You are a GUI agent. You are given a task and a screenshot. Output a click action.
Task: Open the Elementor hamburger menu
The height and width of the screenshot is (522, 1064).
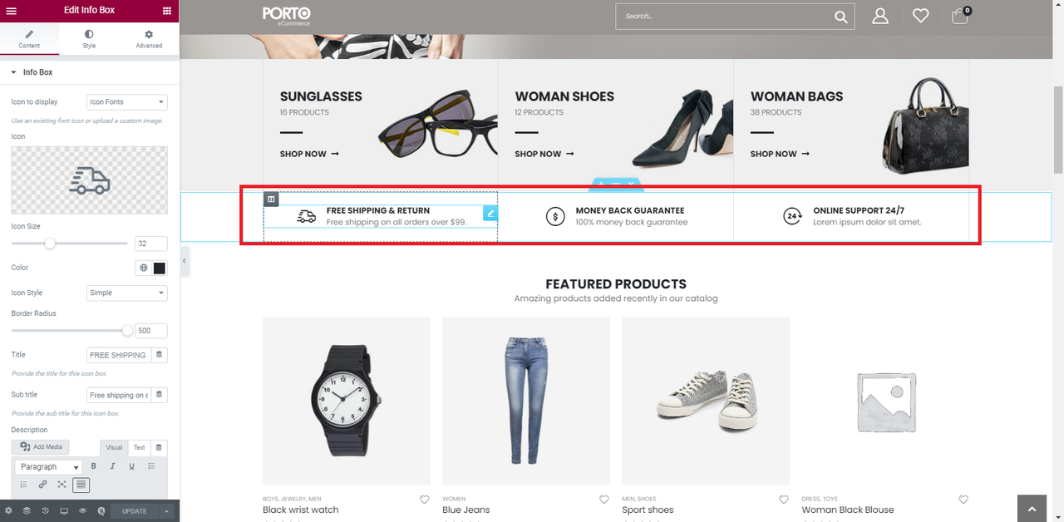coord(12,11)
